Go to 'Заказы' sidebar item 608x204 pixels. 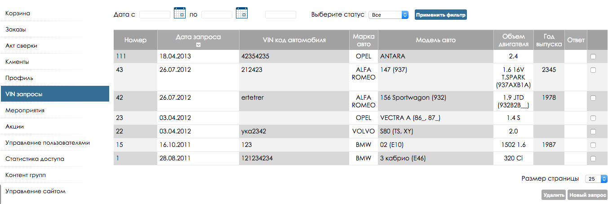coord(16,30)
